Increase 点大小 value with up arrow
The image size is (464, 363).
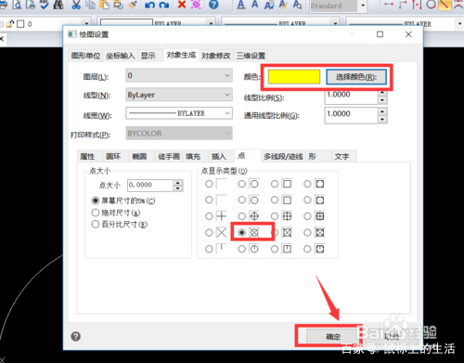[x=177, y=183]
